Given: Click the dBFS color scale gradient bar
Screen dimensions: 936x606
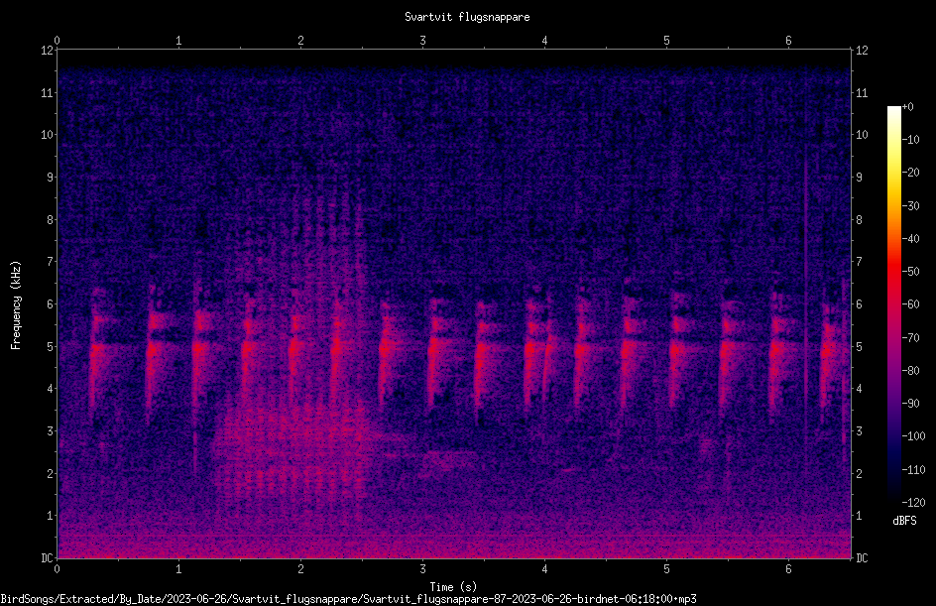Looking at the screenshot, I should point(893,303).
